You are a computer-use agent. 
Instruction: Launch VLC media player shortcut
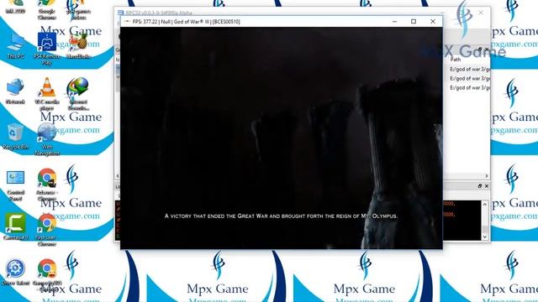point(47,93)
